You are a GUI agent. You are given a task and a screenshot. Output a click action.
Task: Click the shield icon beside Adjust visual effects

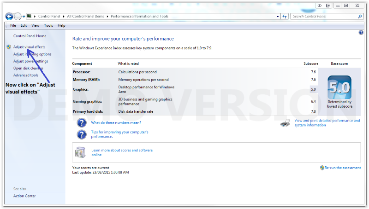(x=9, y=47)
